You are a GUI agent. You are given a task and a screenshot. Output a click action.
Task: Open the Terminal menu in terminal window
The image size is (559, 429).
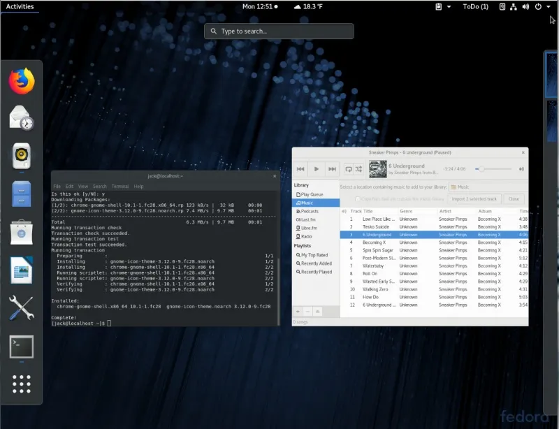tap(120, 187)
